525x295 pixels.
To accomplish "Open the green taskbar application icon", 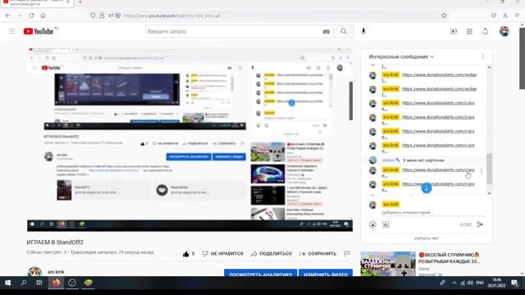I will [88, 283].
